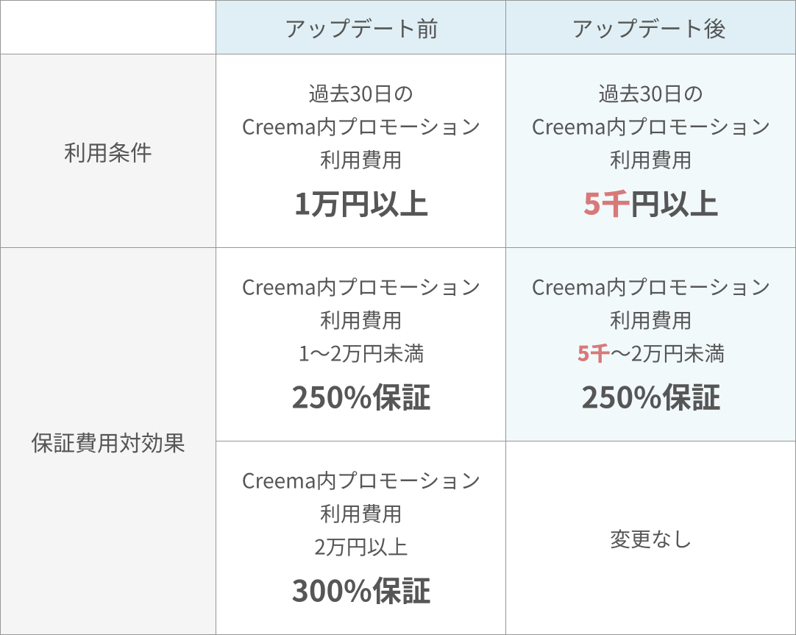Select the 5千〜2万円未満 range text
This screenshot has width=796, height=635.
tap(650, 355)
